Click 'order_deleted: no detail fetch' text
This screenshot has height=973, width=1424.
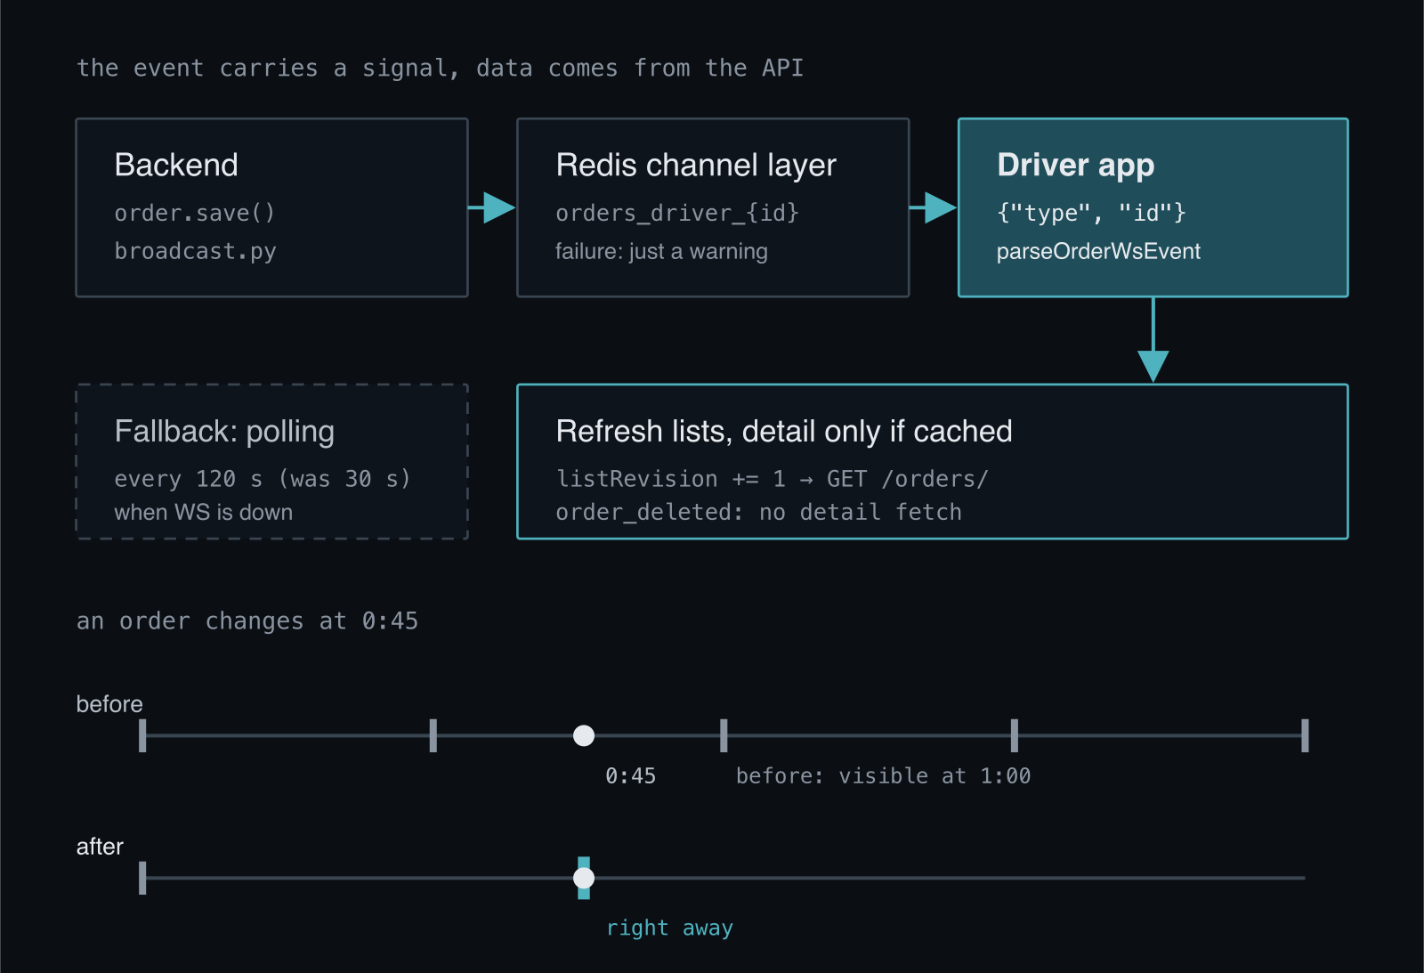(759, 513)
